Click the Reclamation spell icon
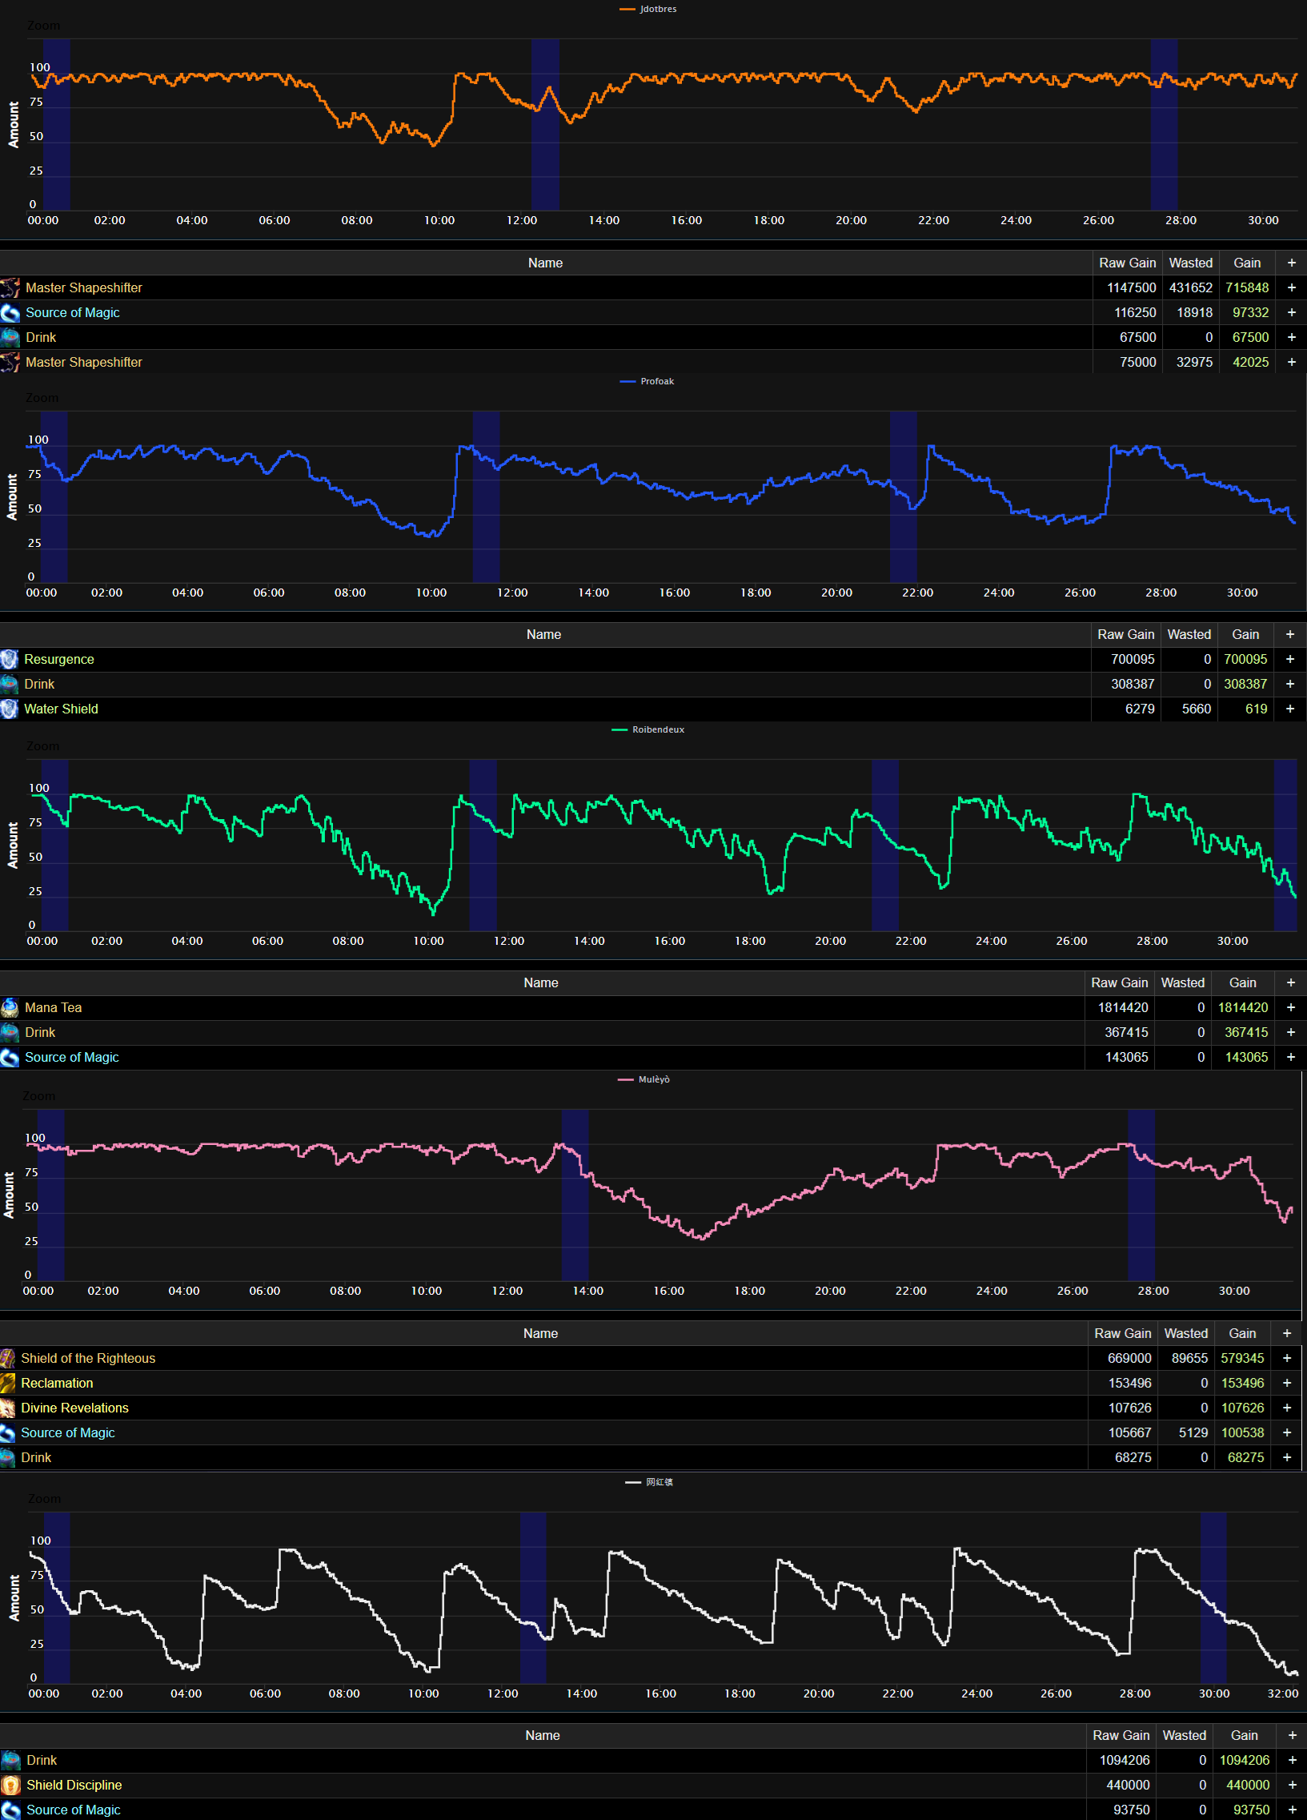Viewport: 1307px width, 1820px height. pos(8,1383)
